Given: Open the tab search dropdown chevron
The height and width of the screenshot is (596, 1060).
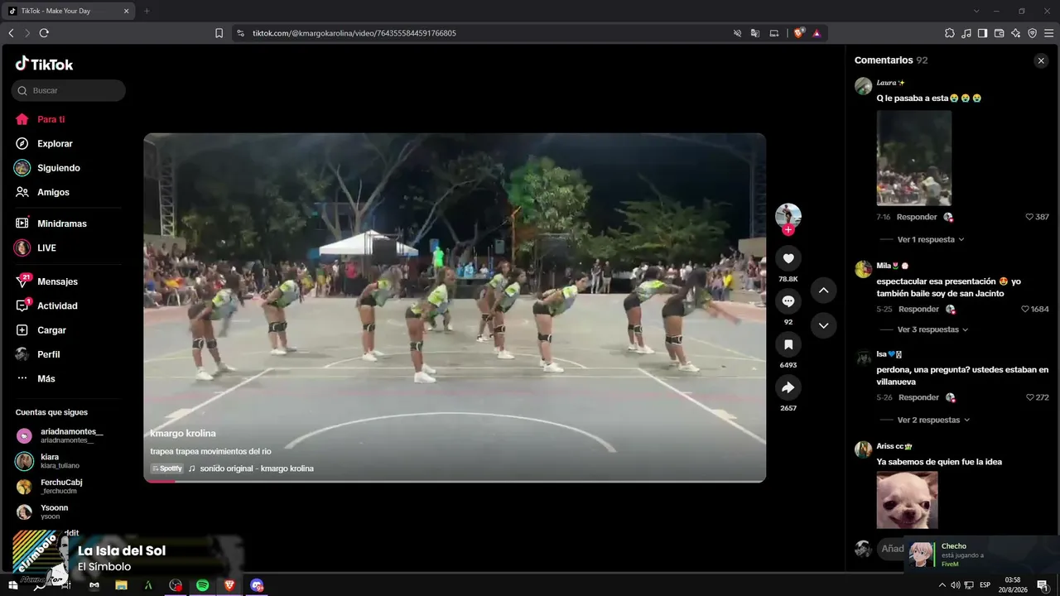Looking at the screenshot, I should coord(976,11).
